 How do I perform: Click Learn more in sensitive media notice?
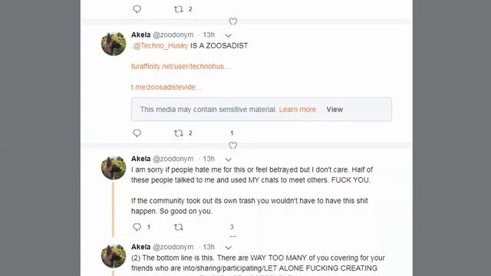[x=298, y=110]
